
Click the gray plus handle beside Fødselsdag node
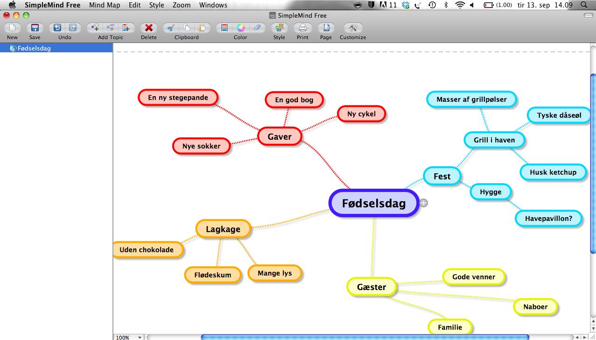pos(423,203)
